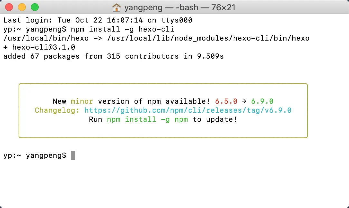The image size is (349, 208).
Task: Open the npm changelog GitHub URL
Action: coord(188,110)
